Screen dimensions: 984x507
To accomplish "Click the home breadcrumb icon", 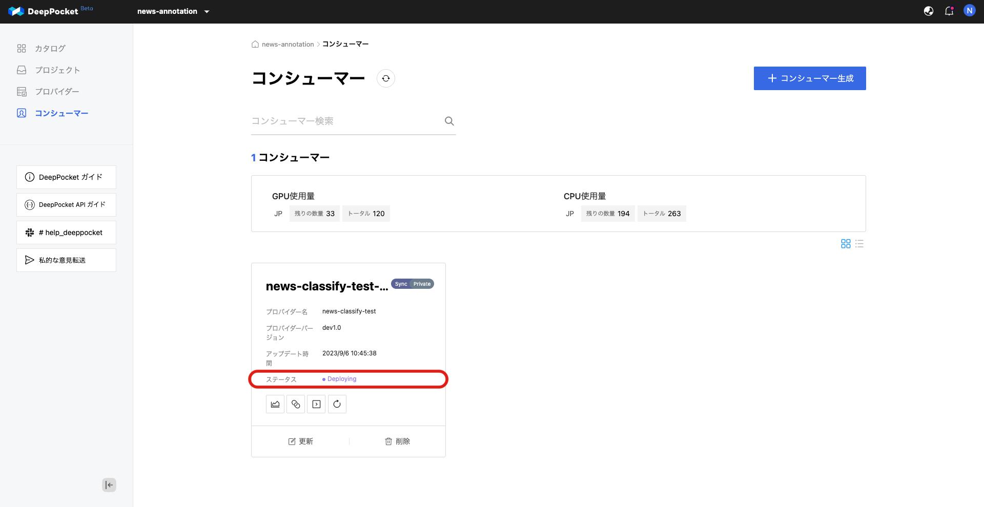I will pyautogui.click(x=255, y=45).
